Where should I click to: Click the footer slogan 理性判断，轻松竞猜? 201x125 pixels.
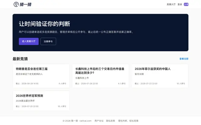128,121
